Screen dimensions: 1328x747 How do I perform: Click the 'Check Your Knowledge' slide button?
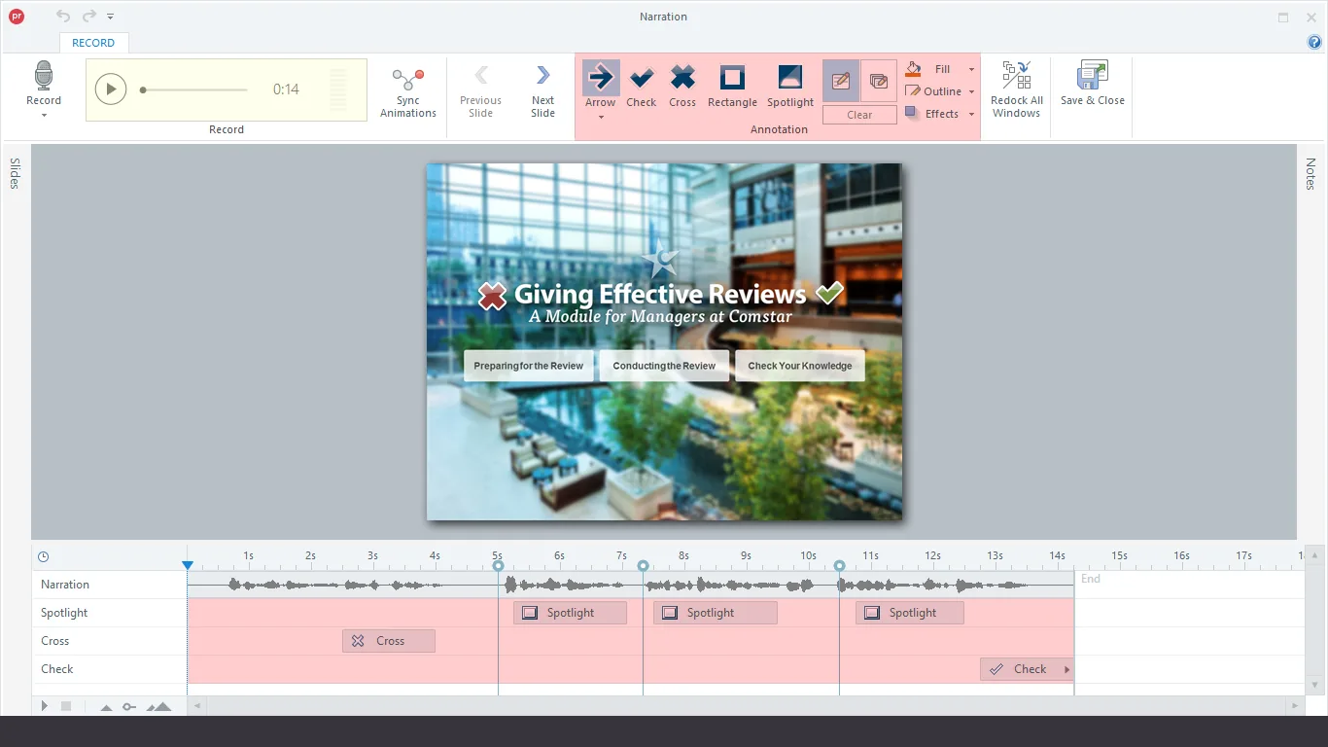tap(800, 366)
